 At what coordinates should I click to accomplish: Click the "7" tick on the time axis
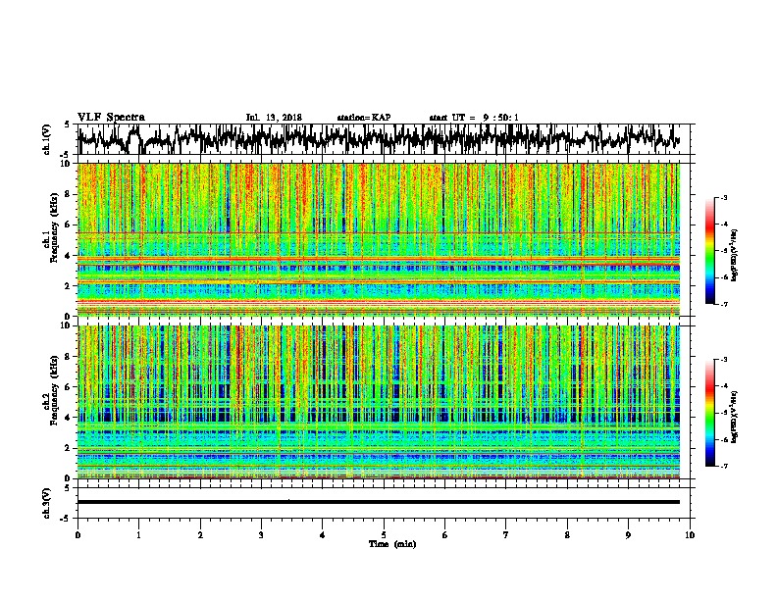[x=506, y=535]
